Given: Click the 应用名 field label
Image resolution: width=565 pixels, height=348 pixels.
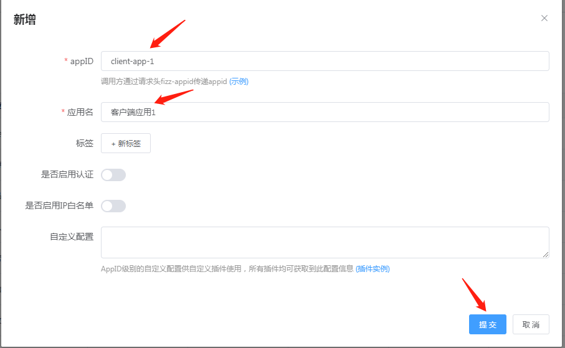Looking at the screenshot, I should coord(80,113).
